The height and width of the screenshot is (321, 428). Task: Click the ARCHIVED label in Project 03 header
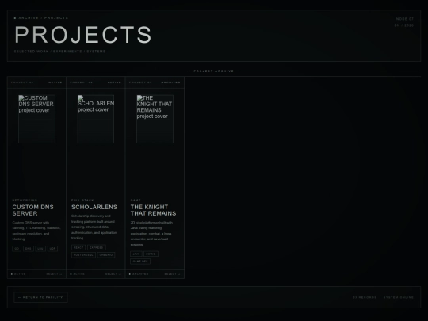point(170,82)
